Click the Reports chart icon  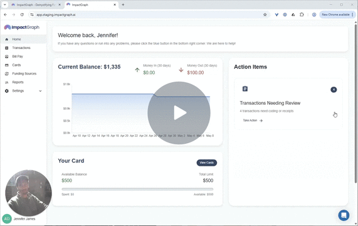pyautogui.click(x=7, y=82)
